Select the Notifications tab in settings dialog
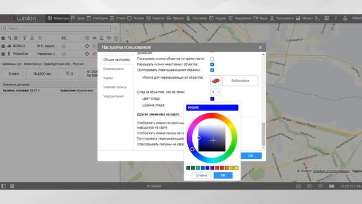Viewport: 362px width, 204px height. coord(113,96)
